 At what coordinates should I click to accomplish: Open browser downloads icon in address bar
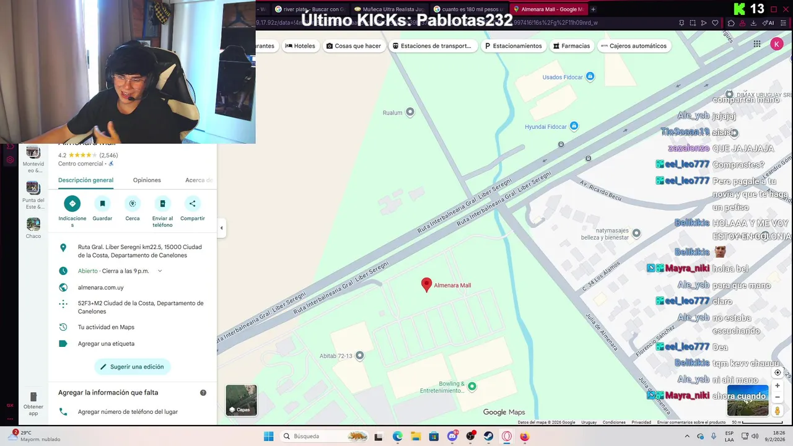pyautogui.click(x=753, y=23)
